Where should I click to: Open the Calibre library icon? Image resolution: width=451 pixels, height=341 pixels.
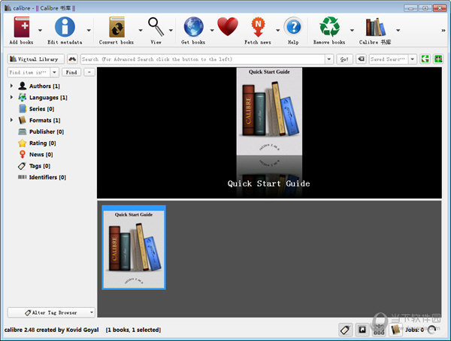coord(375,27)
